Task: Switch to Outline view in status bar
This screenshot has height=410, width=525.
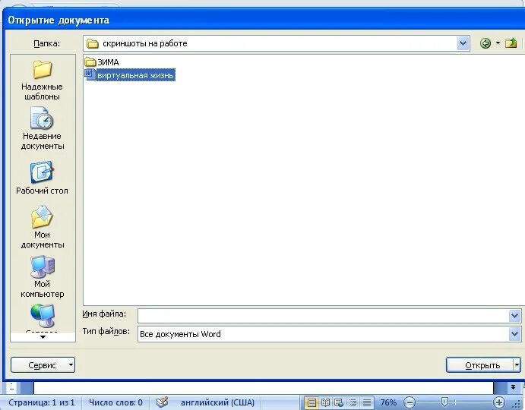Action: [353, 402]
